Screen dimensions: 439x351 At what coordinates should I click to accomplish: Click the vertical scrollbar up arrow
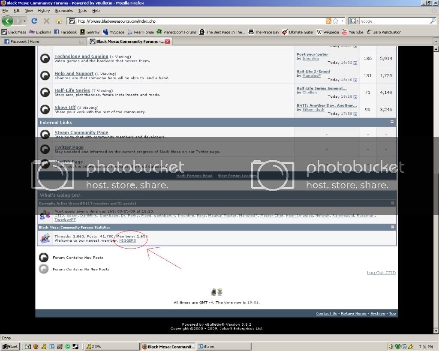(436, 49)
